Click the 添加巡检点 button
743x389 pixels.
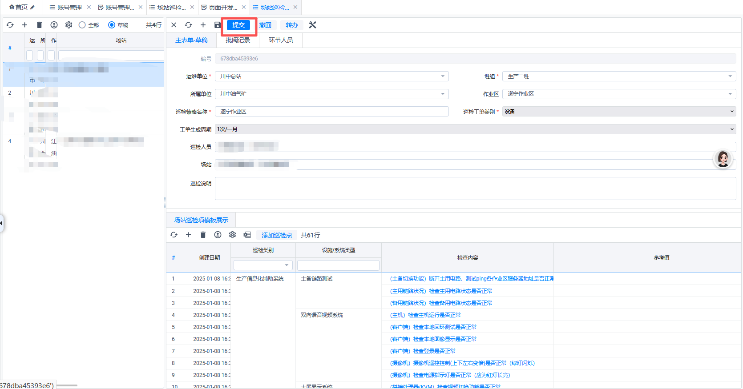[277, 235]
